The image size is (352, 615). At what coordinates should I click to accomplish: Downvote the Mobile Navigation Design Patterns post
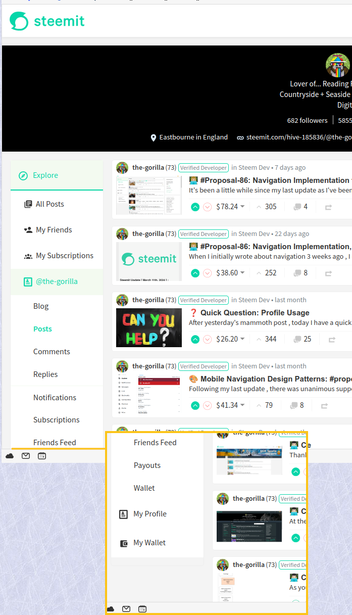207,405
